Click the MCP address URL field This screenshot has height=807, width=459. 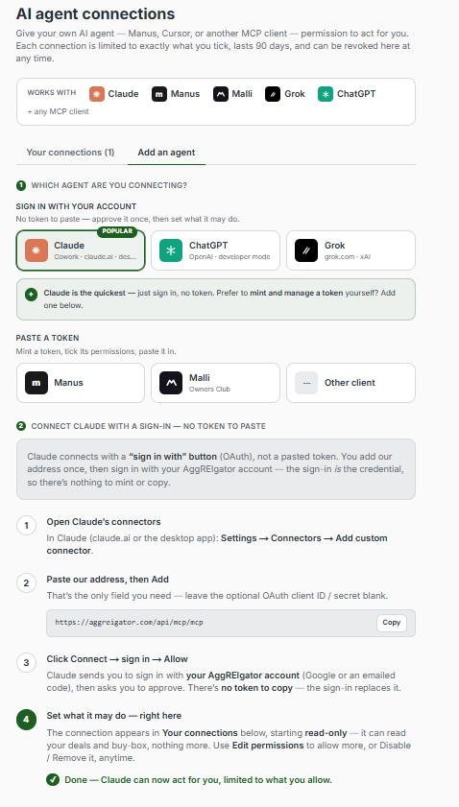coord(230,624)
